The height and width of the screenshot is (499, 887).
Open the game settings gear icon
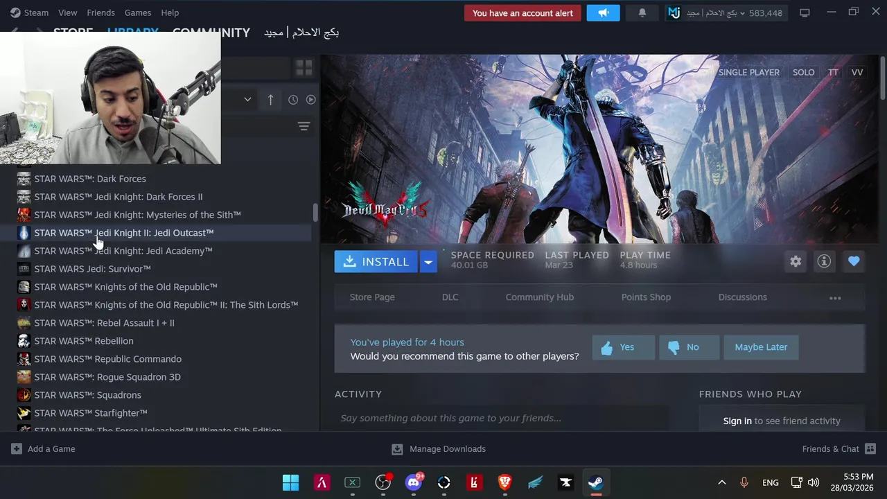[x=796, y=261]
